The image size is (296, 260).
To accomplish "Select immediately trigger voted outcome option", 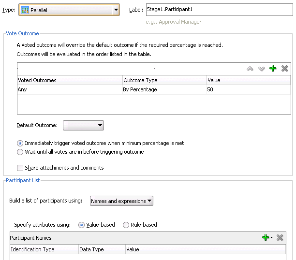I will coord(20,144).
